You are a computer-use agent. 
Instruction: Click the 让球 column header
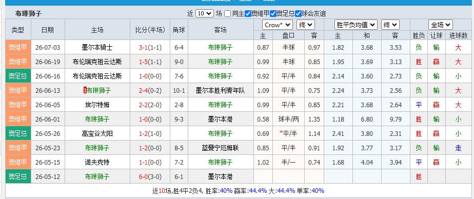click(436, 36)
